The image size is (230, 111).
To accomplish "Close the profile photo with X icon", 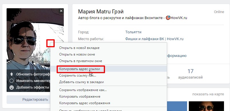I will 61,11.
